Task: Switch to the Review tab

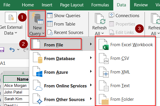Action: click(141, 5)
